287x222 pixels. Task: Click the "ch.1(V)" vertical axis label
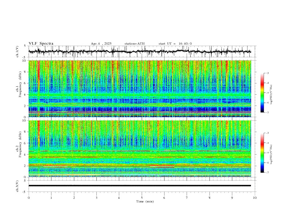click(17, 52)
